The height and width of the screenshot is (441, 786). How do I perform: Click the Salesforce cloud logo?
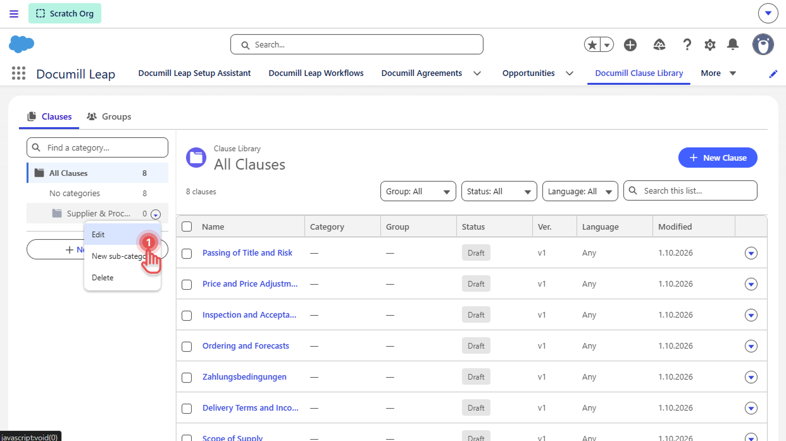[22, 44]
